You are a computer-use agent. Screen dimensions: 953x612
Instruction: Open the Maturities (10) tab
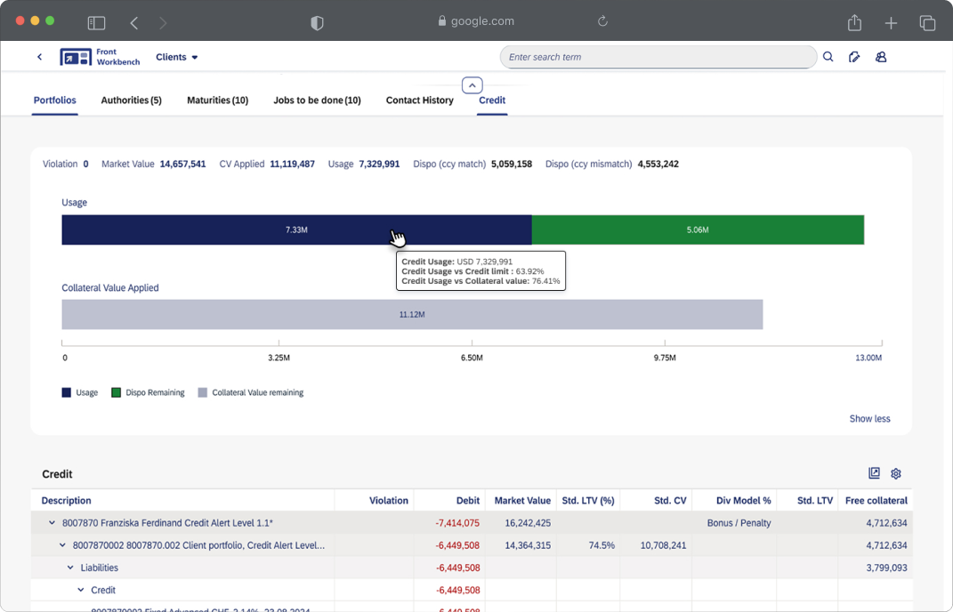[217, 101]
